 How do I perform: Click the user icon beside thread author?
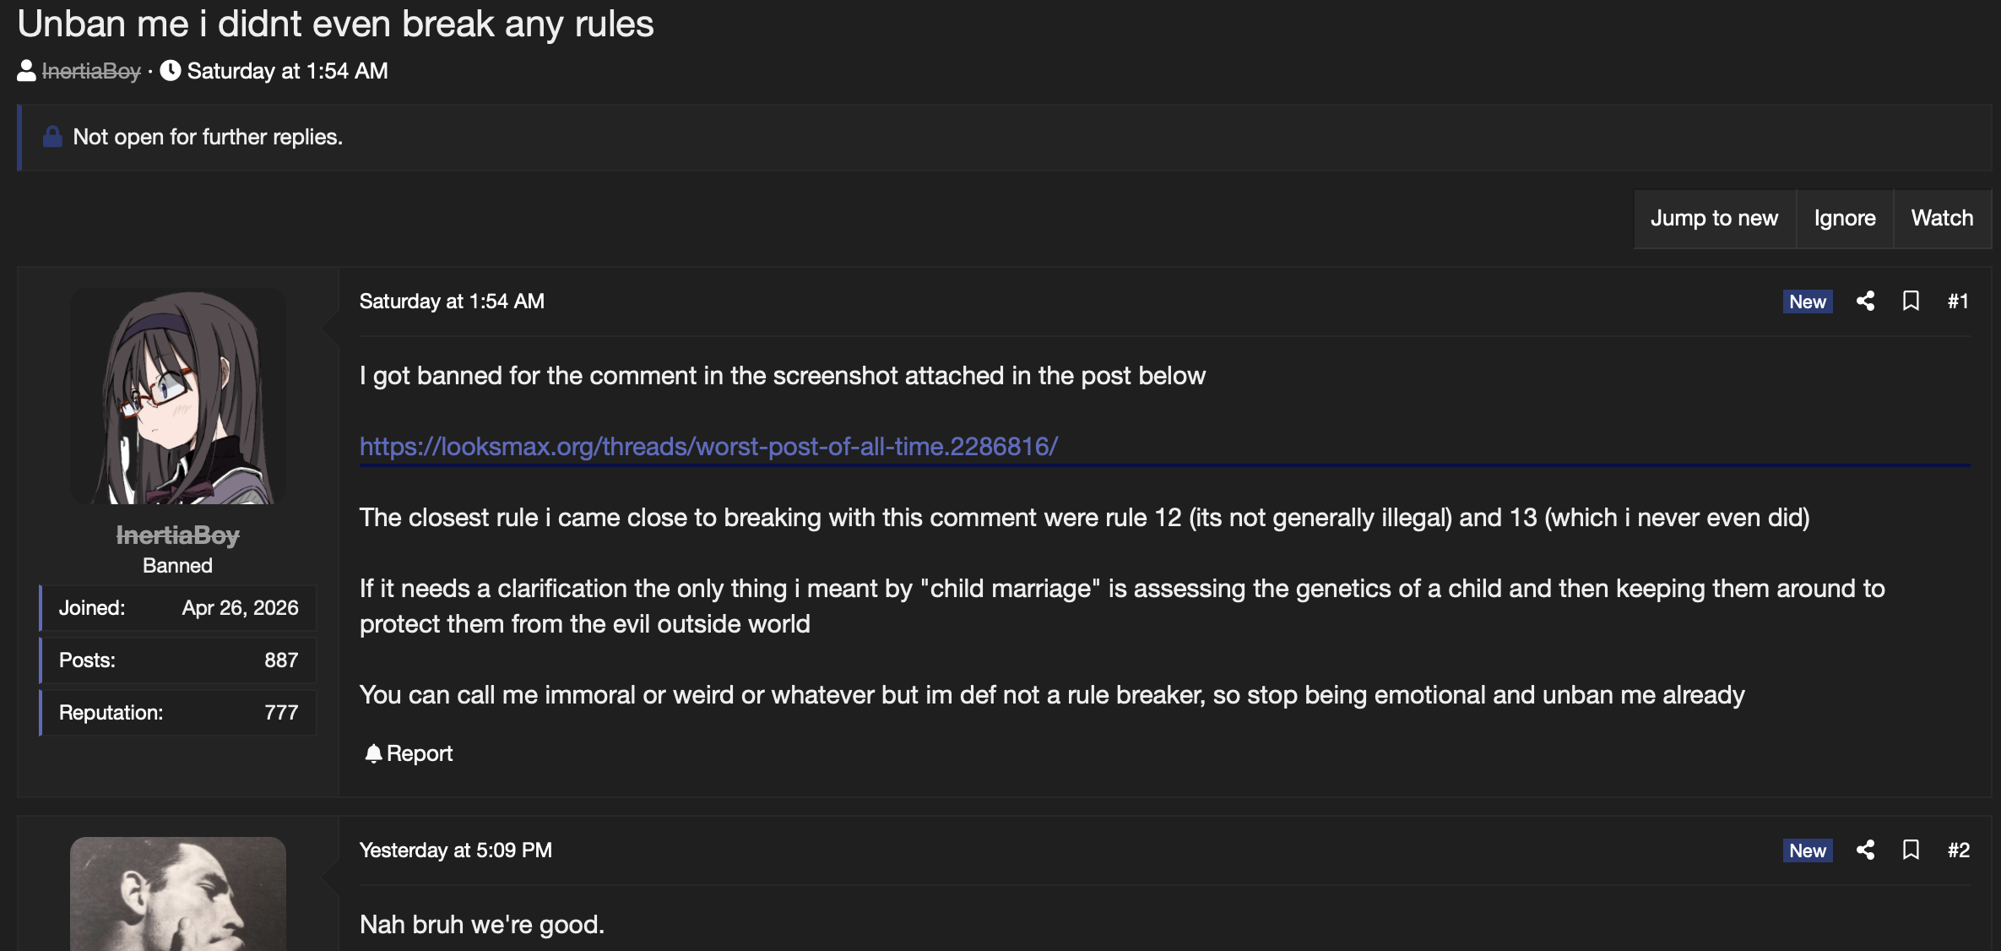coord(26,71)
